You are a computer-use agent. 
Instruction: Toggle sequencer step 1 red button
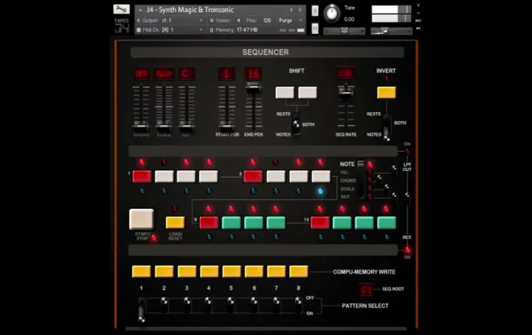point(142,176)
